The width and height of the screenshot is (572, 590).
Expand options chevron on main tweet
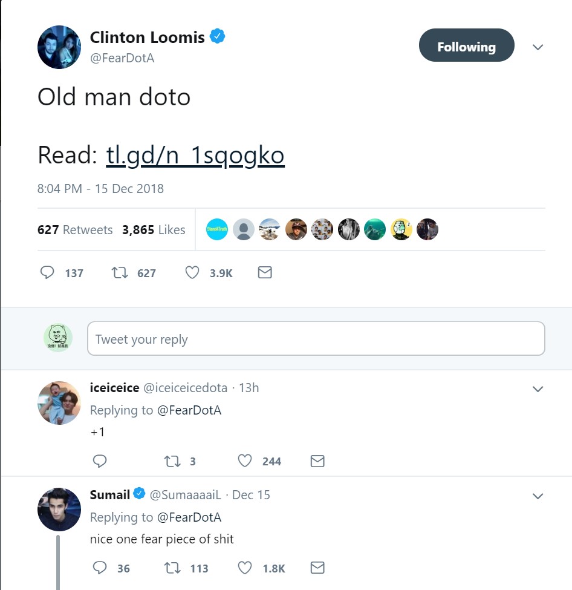pos(538,47)
